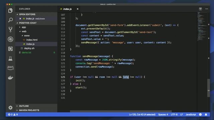Open the Source Control view
The width and height of the screenshot is (214, 120).
(x=10, y=30)
